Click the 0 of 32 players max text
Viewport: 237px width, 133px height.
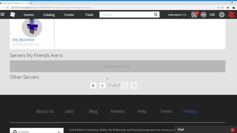(x=26, y=44)
